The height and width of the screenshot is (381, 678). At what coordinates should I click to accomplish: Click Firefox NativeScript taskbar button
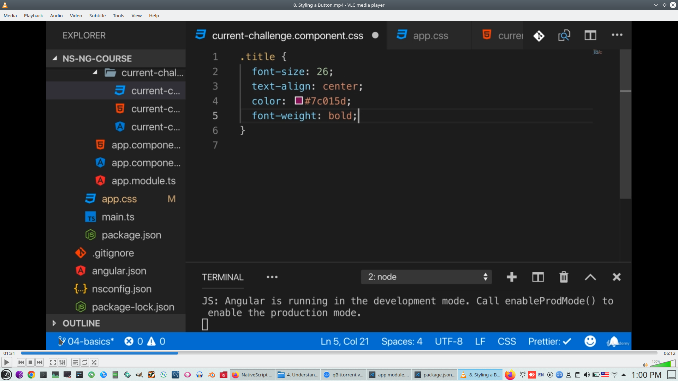252,375
